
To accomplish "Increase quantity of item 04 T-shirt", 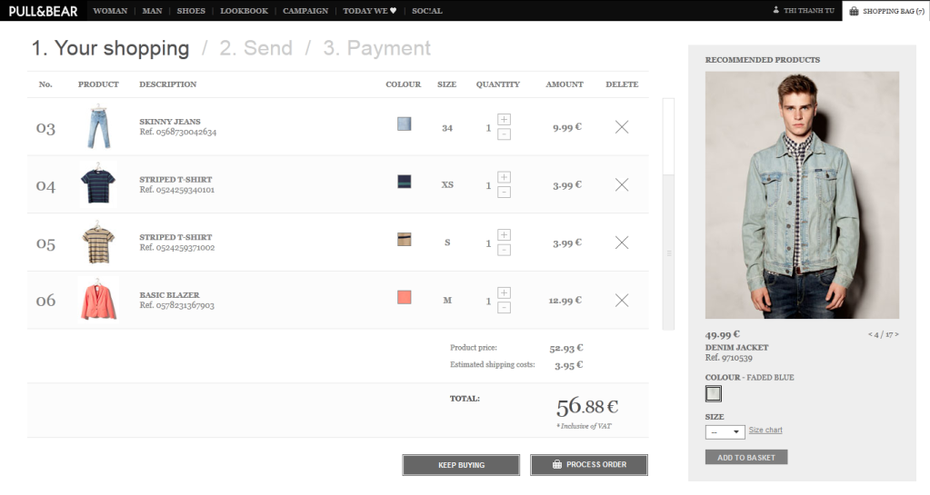I will point(505,177).
